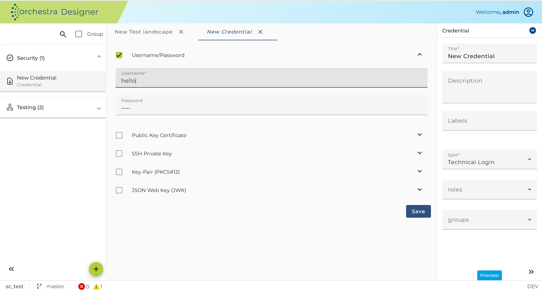This screenshot has width=542, height=291.
Task: Click the blue play icon beside Credential
Action: pyautogui.click(x=532, y=30)
